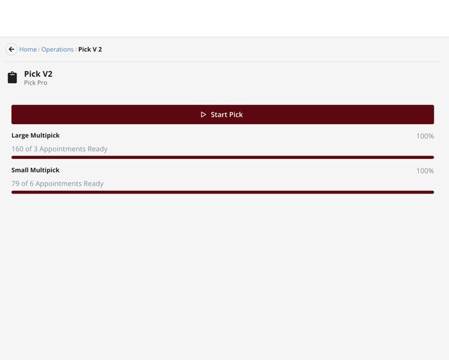Image resolution: width=449 pixels, height=360 pixels.
Task: Go to Operations breadcrumb link
Action: pyautogui.click(x=57, y=49)
